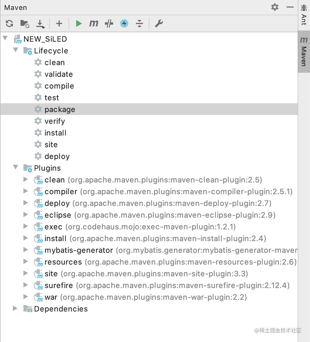Expand the exec plugin node

(26, 226)
